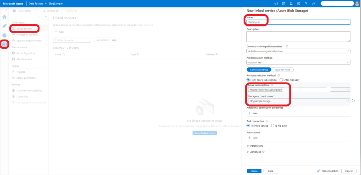Open the Authentication method dropdown
Viewport: 361px width, 175px height.
[298, 62]
